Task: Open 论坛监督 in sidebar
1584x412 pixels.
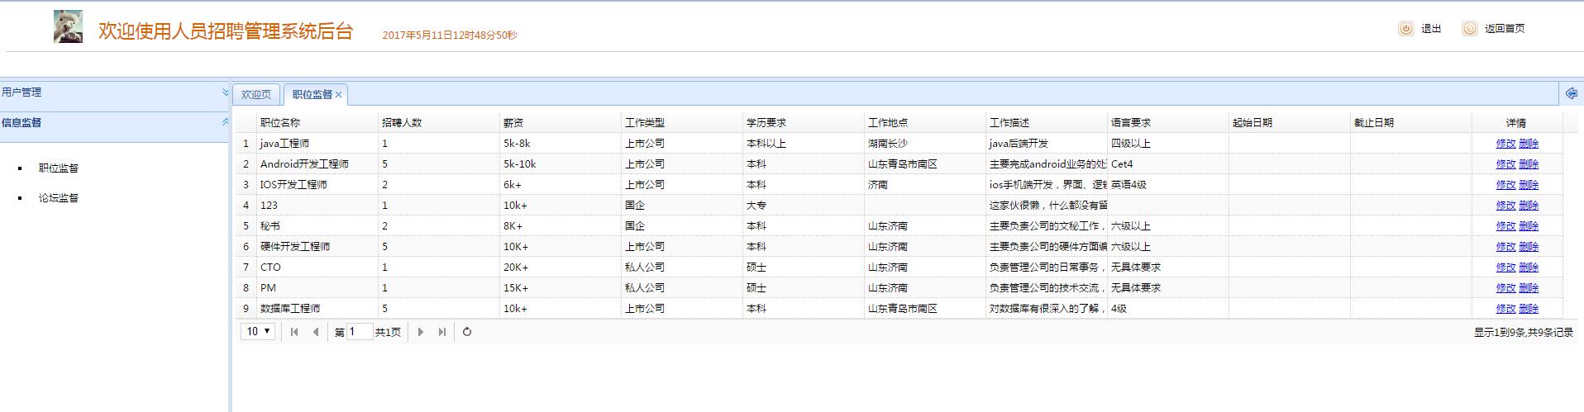Action: point(59,198)
